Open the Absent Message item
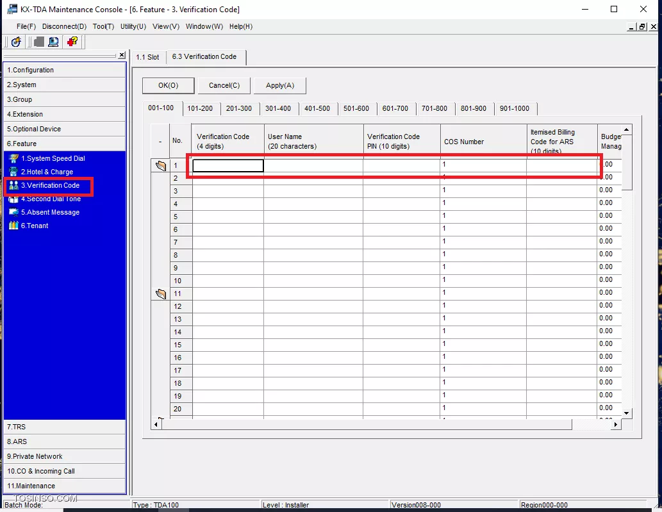The width and height of the screenshot is (662, 512). pyautogui.click(x=13, y=212)
